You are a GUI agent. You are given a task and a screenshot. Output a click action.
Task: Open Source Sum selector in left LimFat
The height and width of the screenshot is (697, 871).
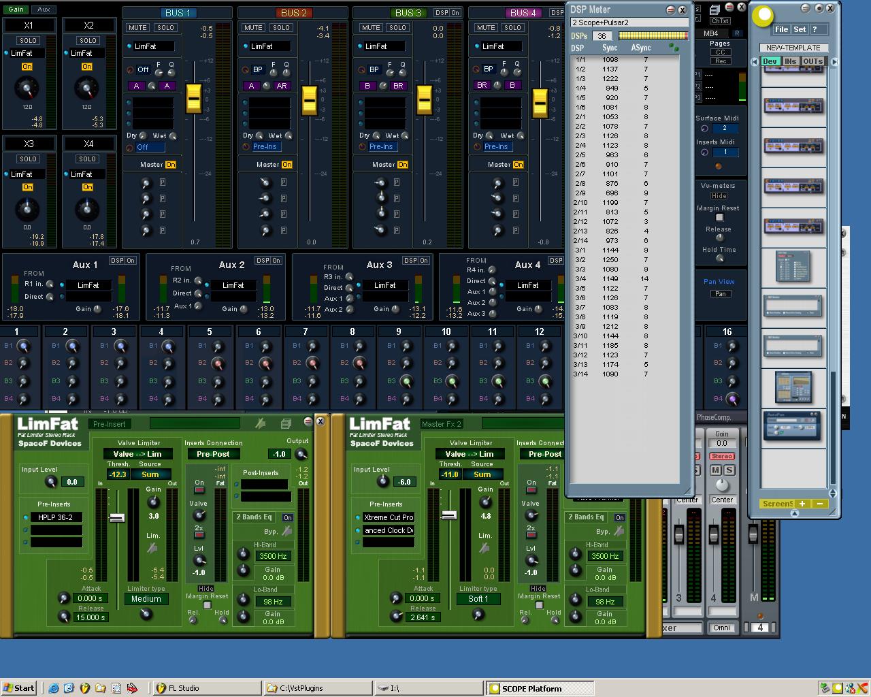point(150,474)
